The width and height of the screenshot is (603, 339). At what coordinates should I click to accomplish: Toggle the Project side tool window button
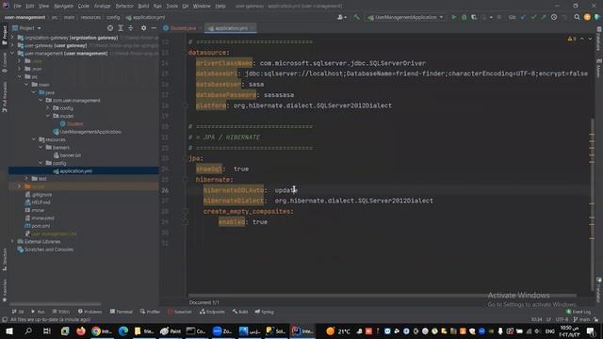5,36
